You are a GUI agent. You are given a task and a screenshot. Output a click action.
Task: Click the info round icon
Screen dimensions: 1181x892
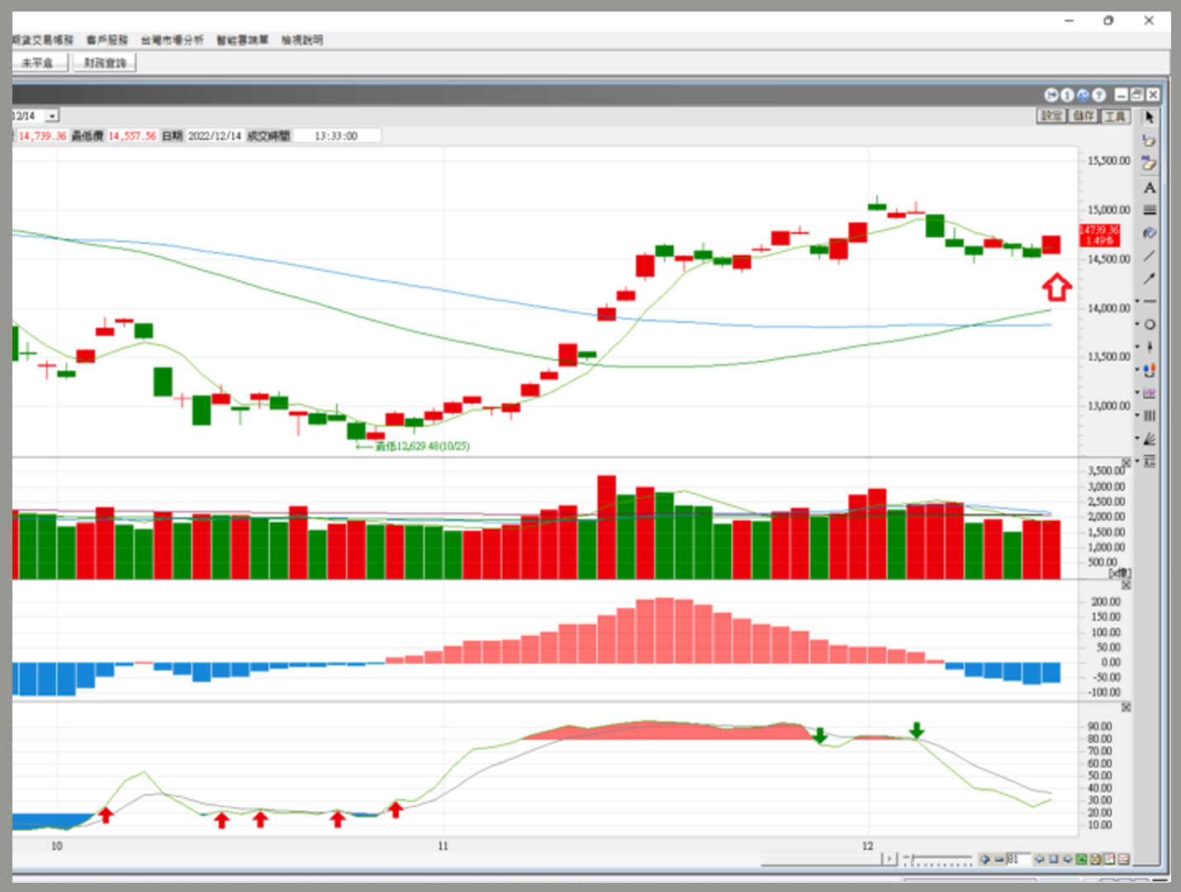pyautogui.click(x=1067, y=95)
